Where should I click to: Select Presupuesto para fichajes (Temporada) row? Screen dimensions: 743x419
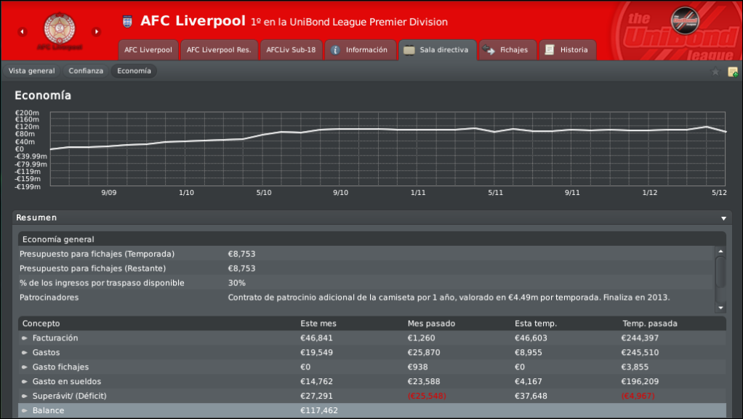point(366,254)
